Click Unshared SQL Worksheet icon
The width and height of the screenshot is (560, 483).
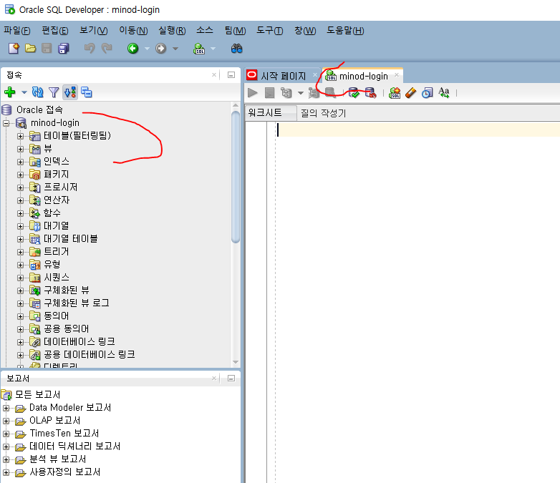coord(395,93)
